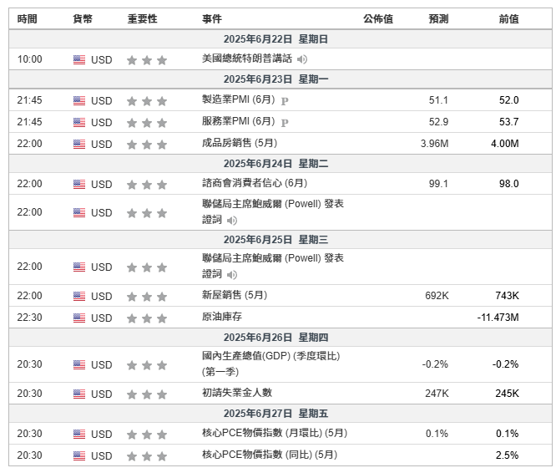
Task: Click speaker icon of Powell testimony on June 24
Action: click(232, 221)
